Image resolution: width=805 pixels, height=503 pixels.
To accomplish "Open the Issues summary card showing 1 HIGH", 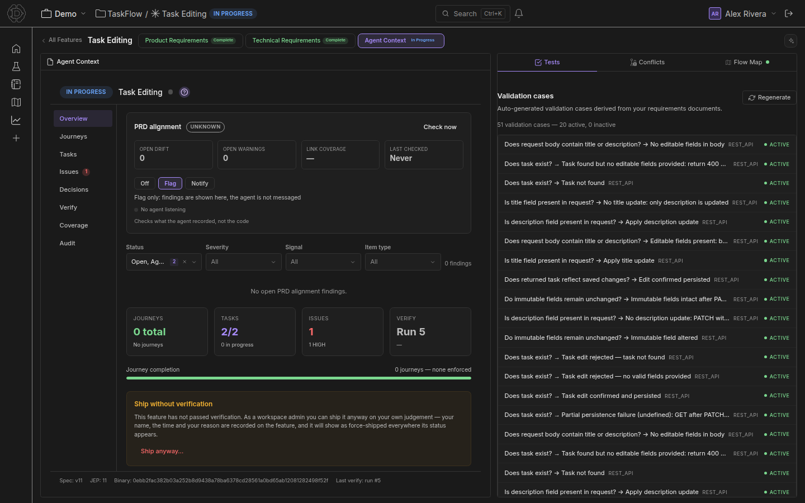I will click(x=342, y=331).
